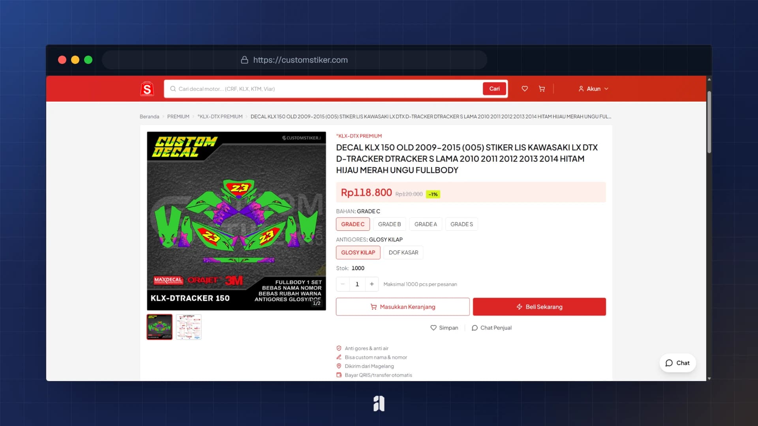
Task: Click the main product decal image
Action: click(x=236, y=221)
